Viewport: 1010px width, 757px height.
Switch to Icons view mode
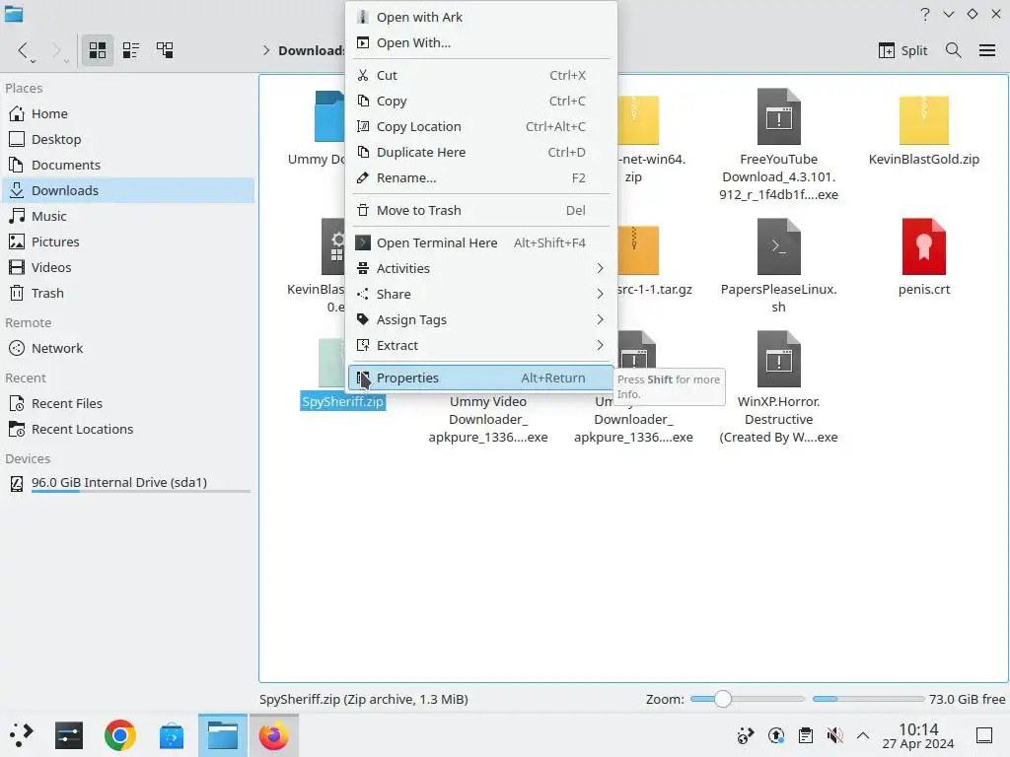(98, 50)
